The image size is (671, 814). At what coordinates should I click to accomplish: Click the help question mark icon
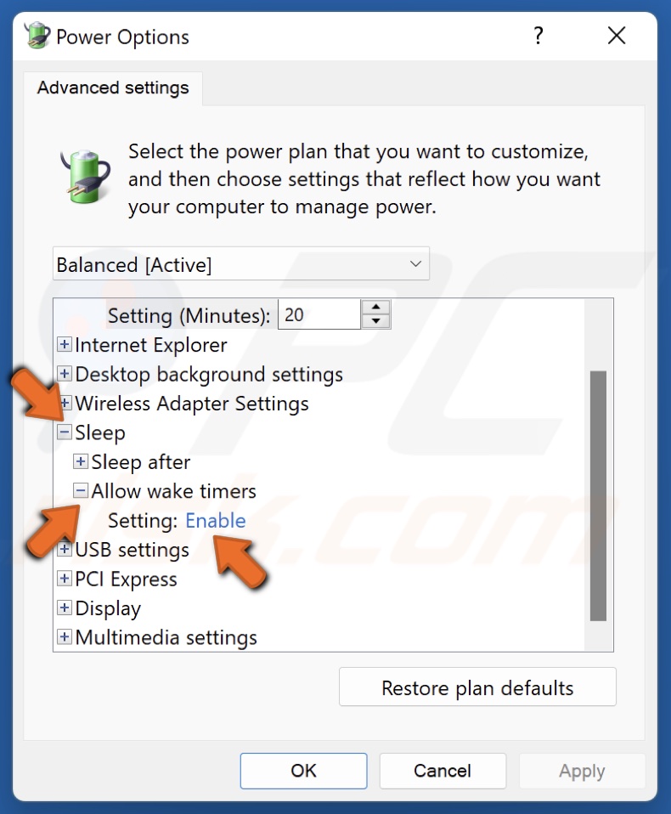point(538,36)
